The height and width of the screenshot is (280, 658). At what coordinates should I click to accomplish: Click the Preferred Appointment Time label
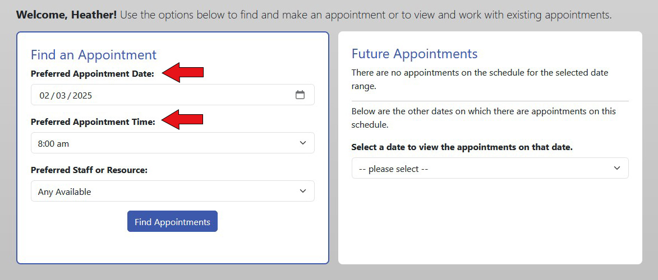[x=93, y=122]
